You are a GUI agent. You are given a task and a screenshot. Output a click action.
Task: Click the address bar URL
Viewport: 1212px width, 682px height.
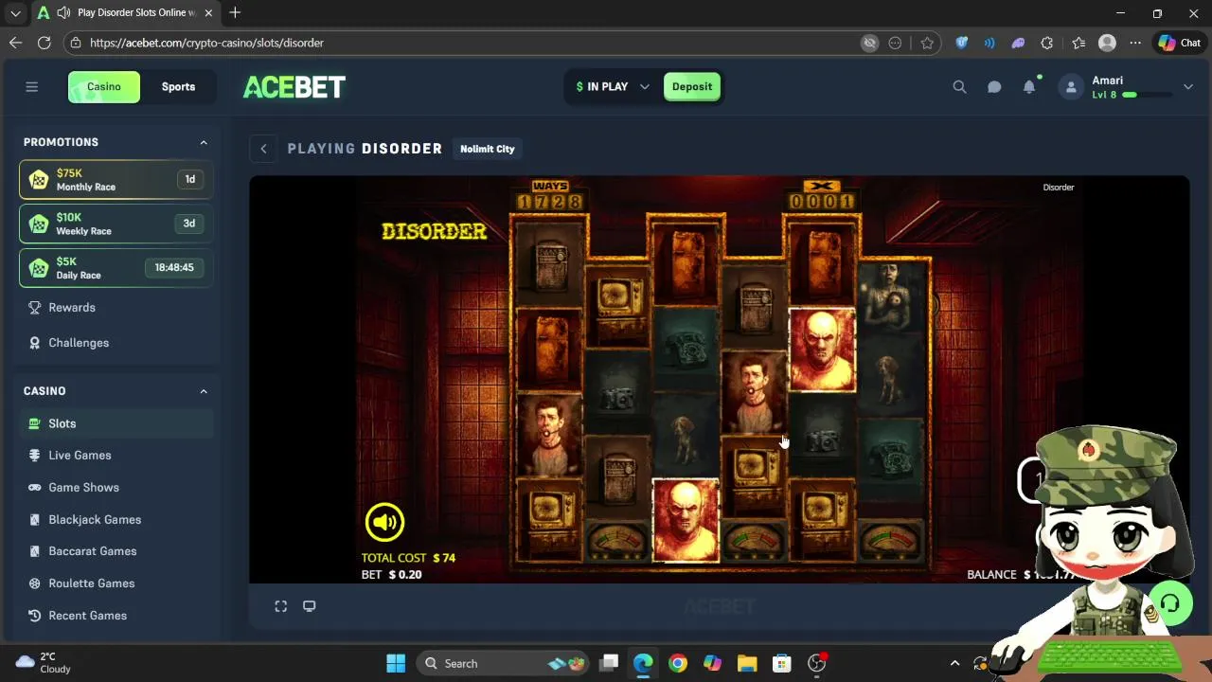[206, 43]
